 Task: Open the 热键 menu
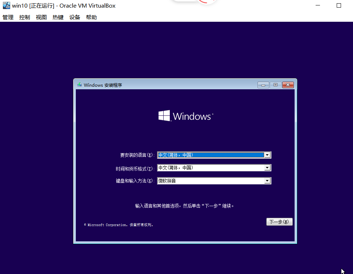coord(58,17)
